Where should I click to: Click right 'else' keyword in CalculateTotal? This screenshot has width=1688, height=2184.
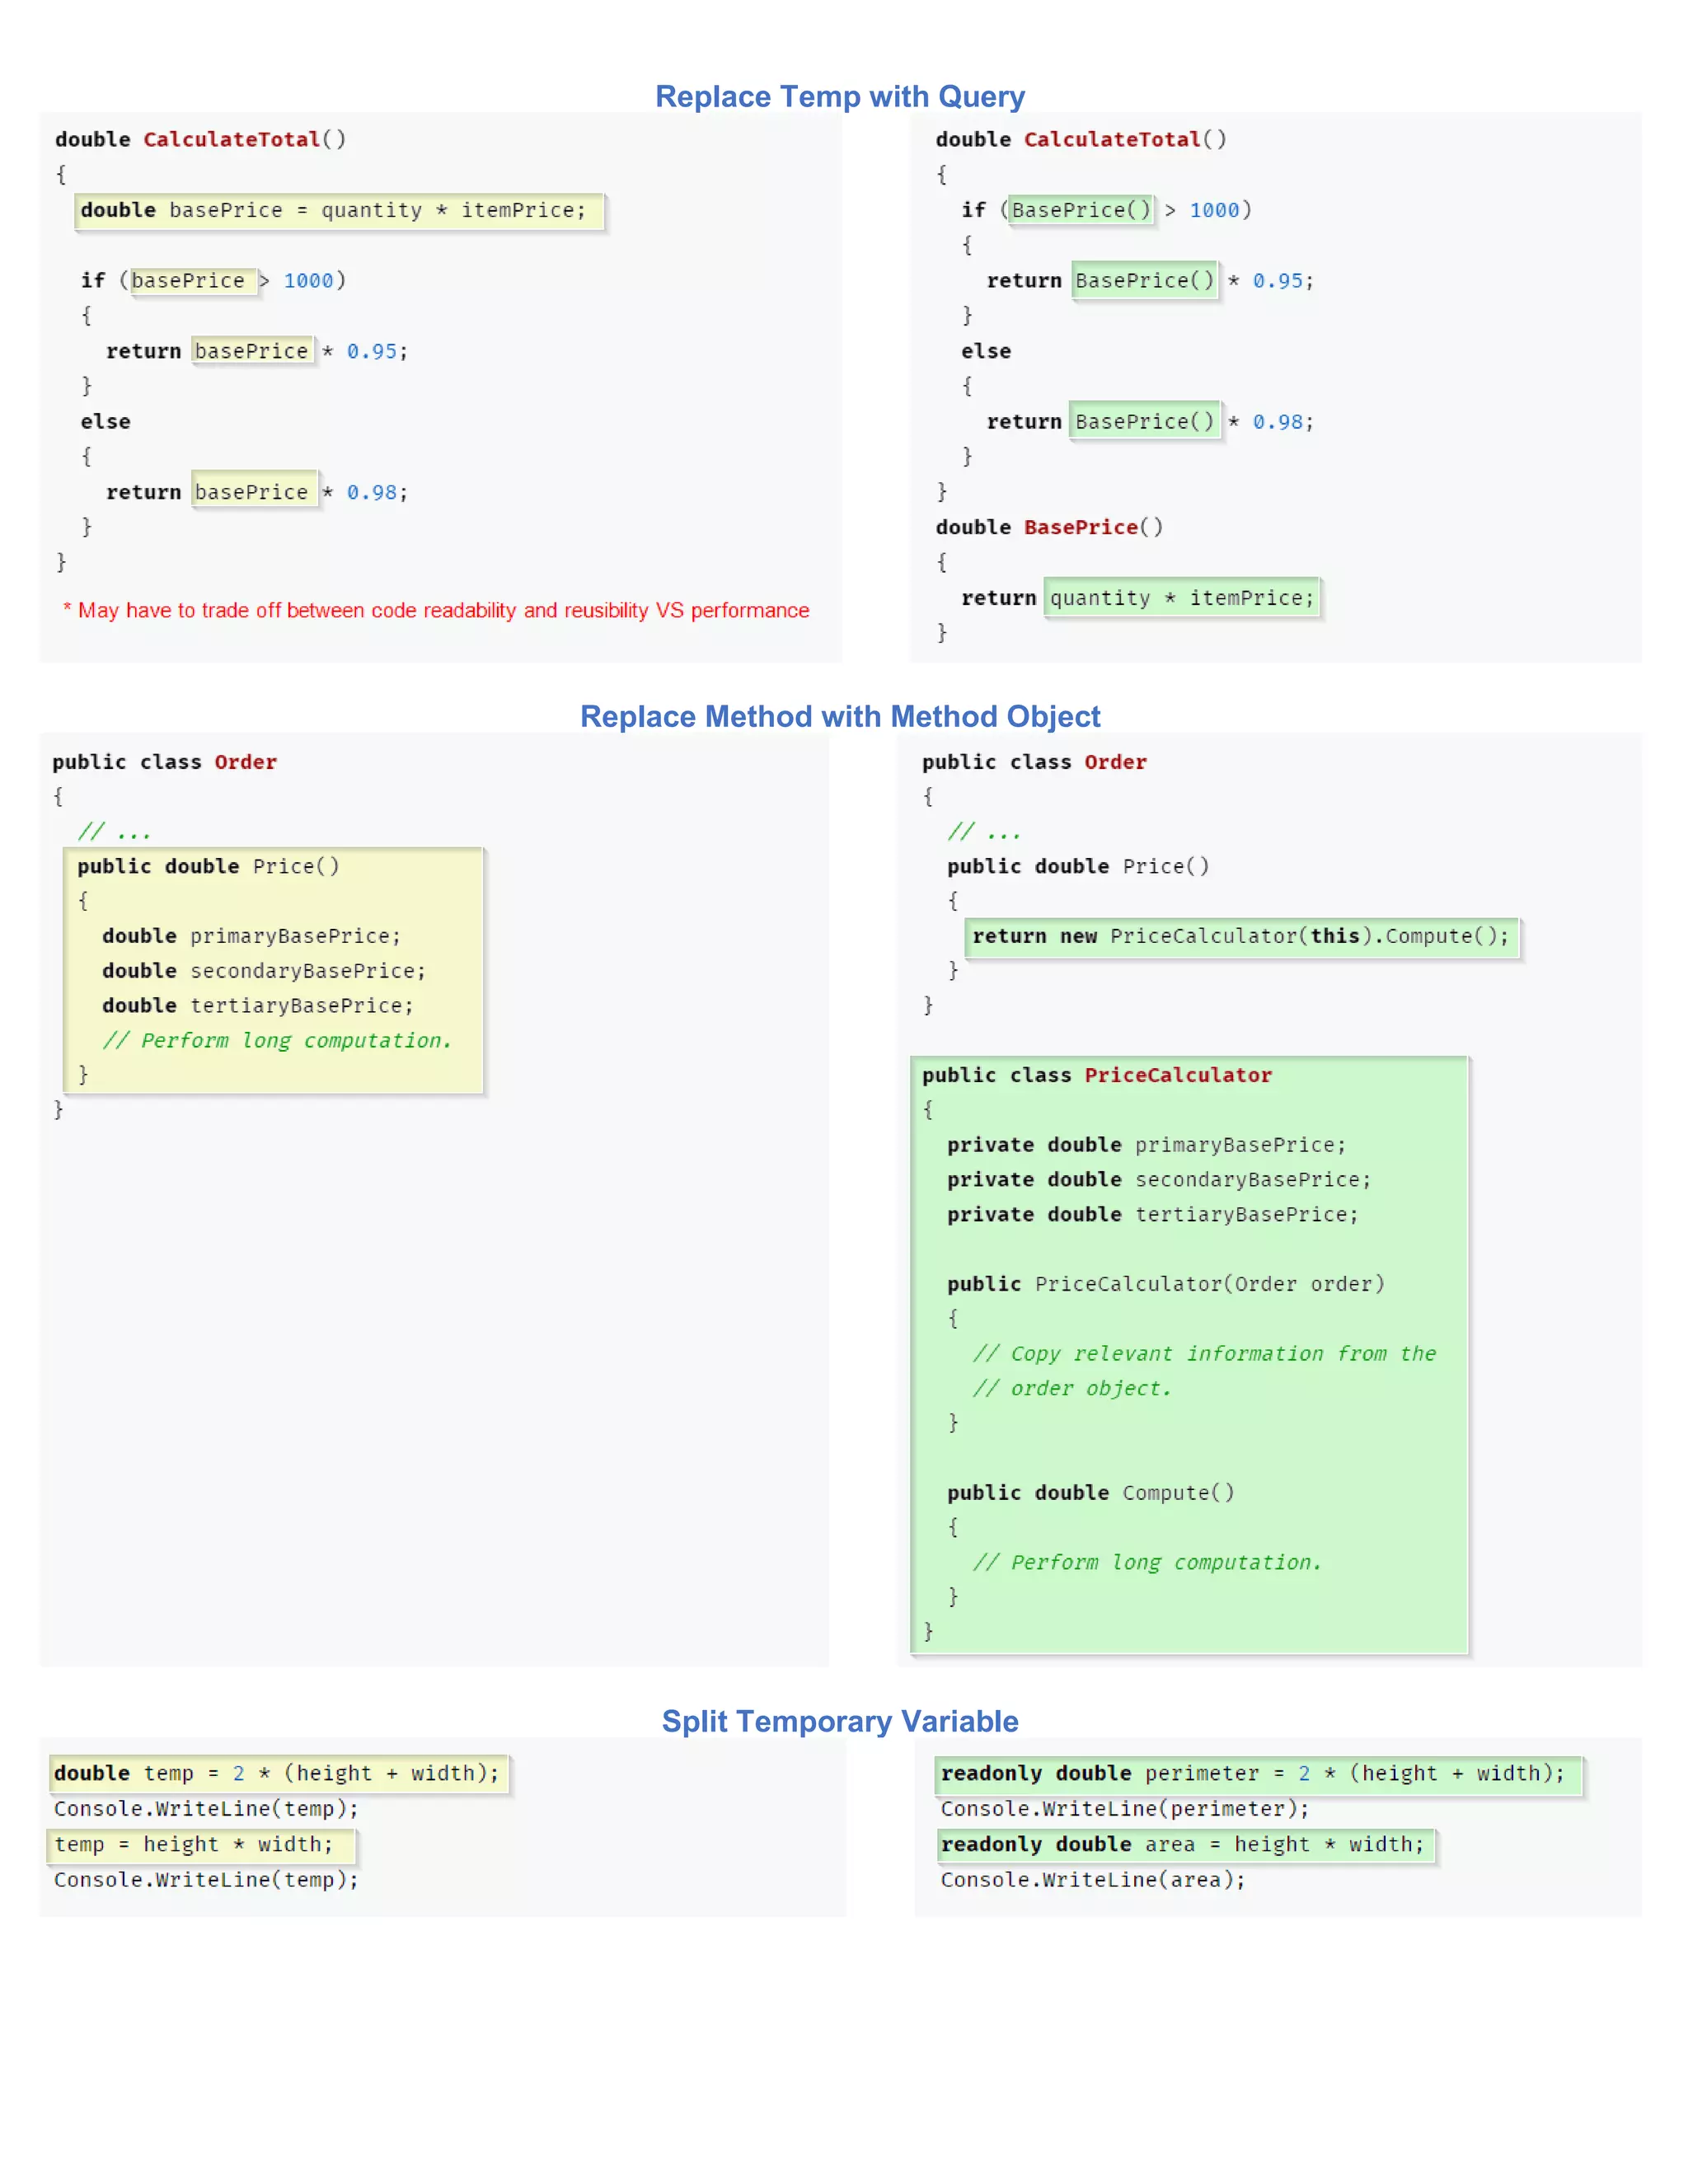click(x=986, y=352)
